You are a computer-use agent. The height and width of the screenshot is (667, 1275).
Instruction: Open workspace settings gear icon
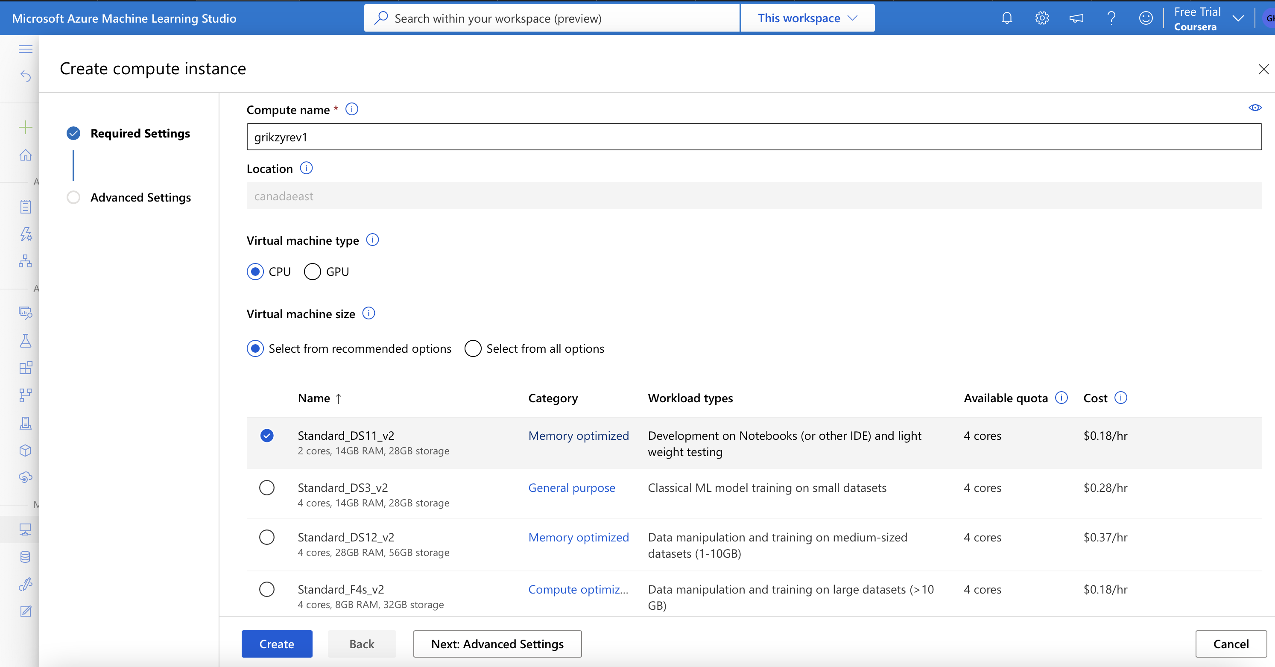pyautogui.click(x=1041, y=18)
